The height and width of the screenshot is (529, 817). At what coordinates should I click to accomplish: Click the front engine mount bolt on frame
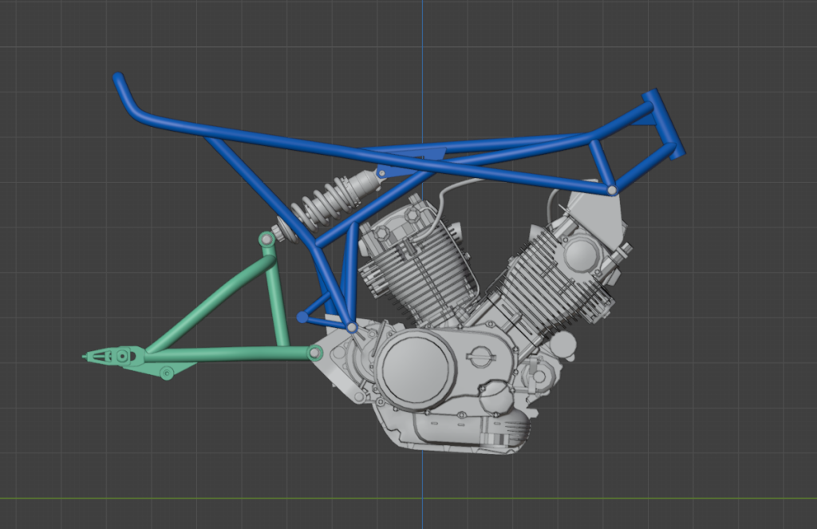pos(612,190)
